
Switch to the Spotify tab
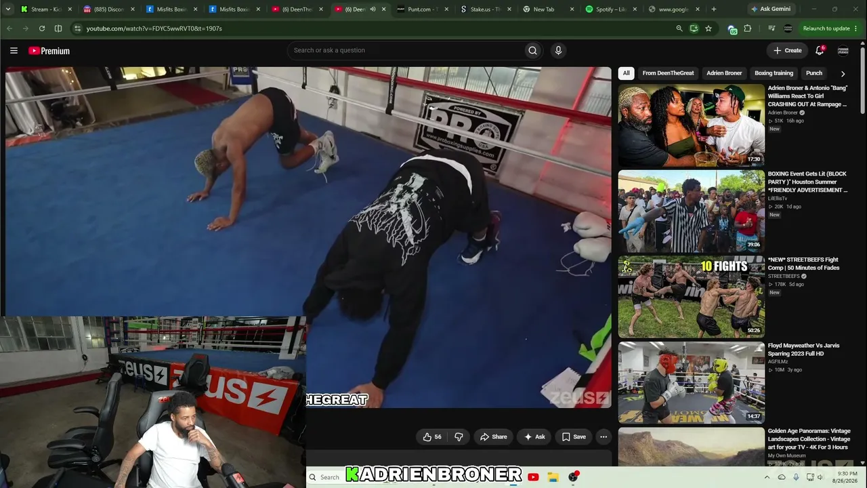(610, 9)
